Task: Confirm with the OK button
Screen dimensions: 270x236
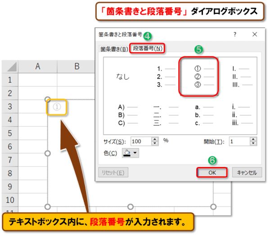Action: point(212,172)
